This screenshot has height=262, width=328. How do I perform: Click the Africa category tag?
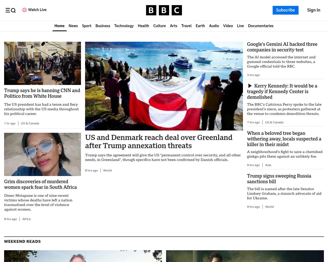pyautogui.click(x=26, y=219)
